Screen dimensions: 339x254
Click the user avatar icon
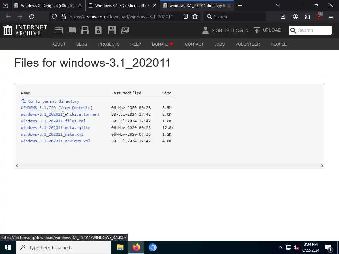pos(205,30)
